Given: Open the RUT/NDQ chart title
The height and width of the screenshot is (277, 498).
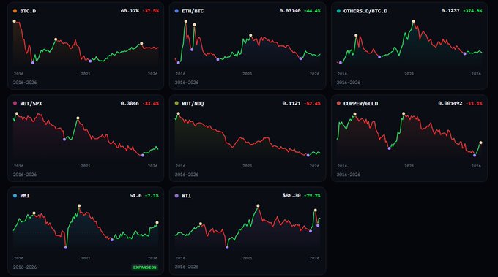Looking at the screenshot, I should click(193, 103).
